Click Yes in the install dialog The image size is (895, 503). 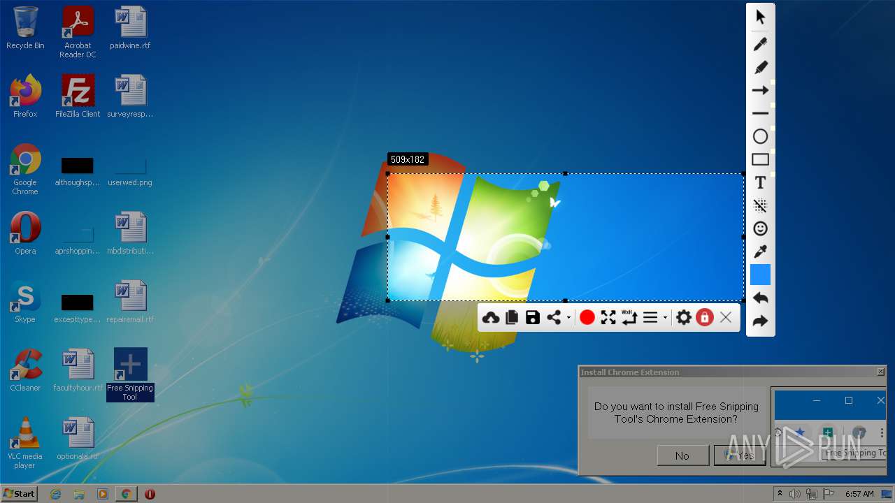[x=740, y=455]
